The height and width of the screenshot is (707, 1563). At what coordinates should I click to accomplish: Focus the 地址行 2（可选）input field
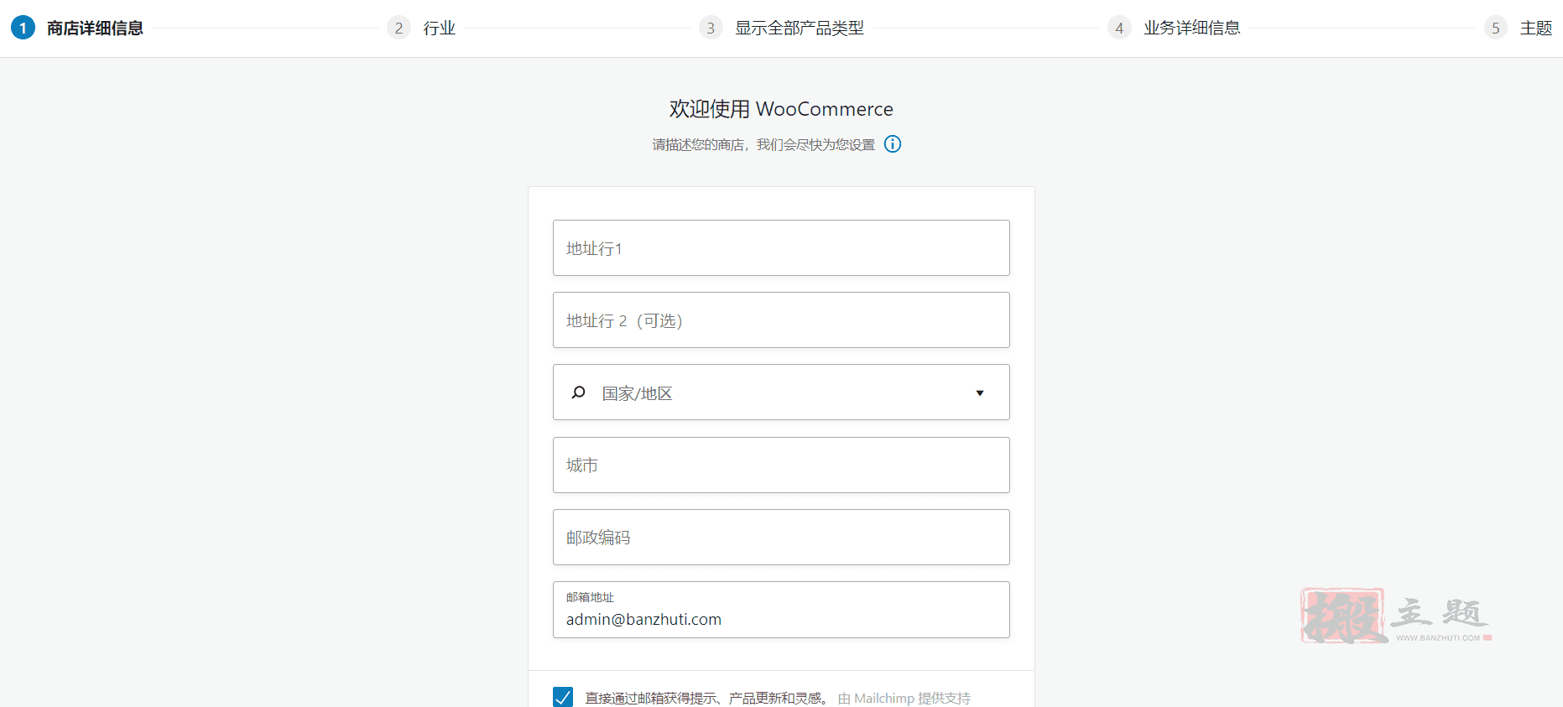tap(781, 320)
